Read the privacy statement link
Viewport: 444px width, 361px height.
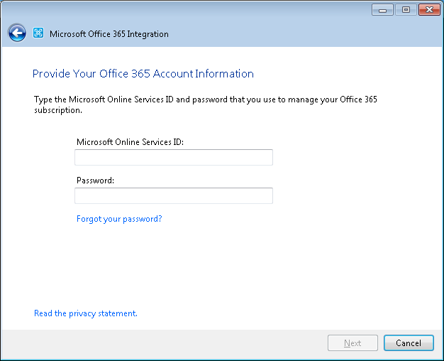86,313
